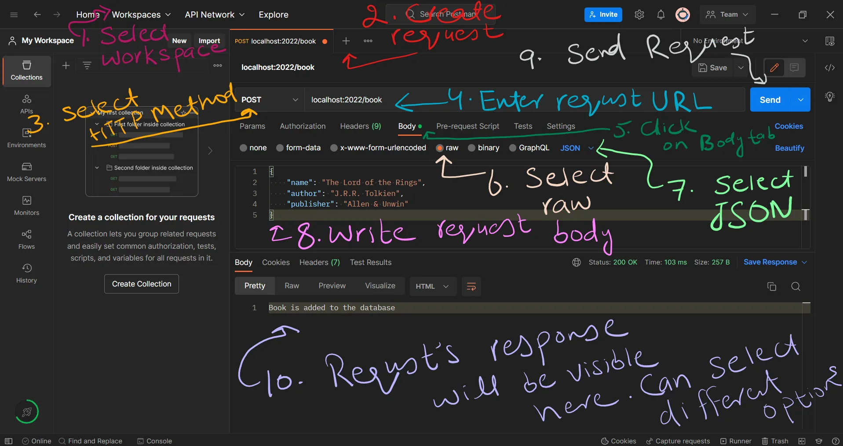The width and height of the screenshot is (843, 446).
Task: Go forward with the right arrow
Action: tap(57, 15)
